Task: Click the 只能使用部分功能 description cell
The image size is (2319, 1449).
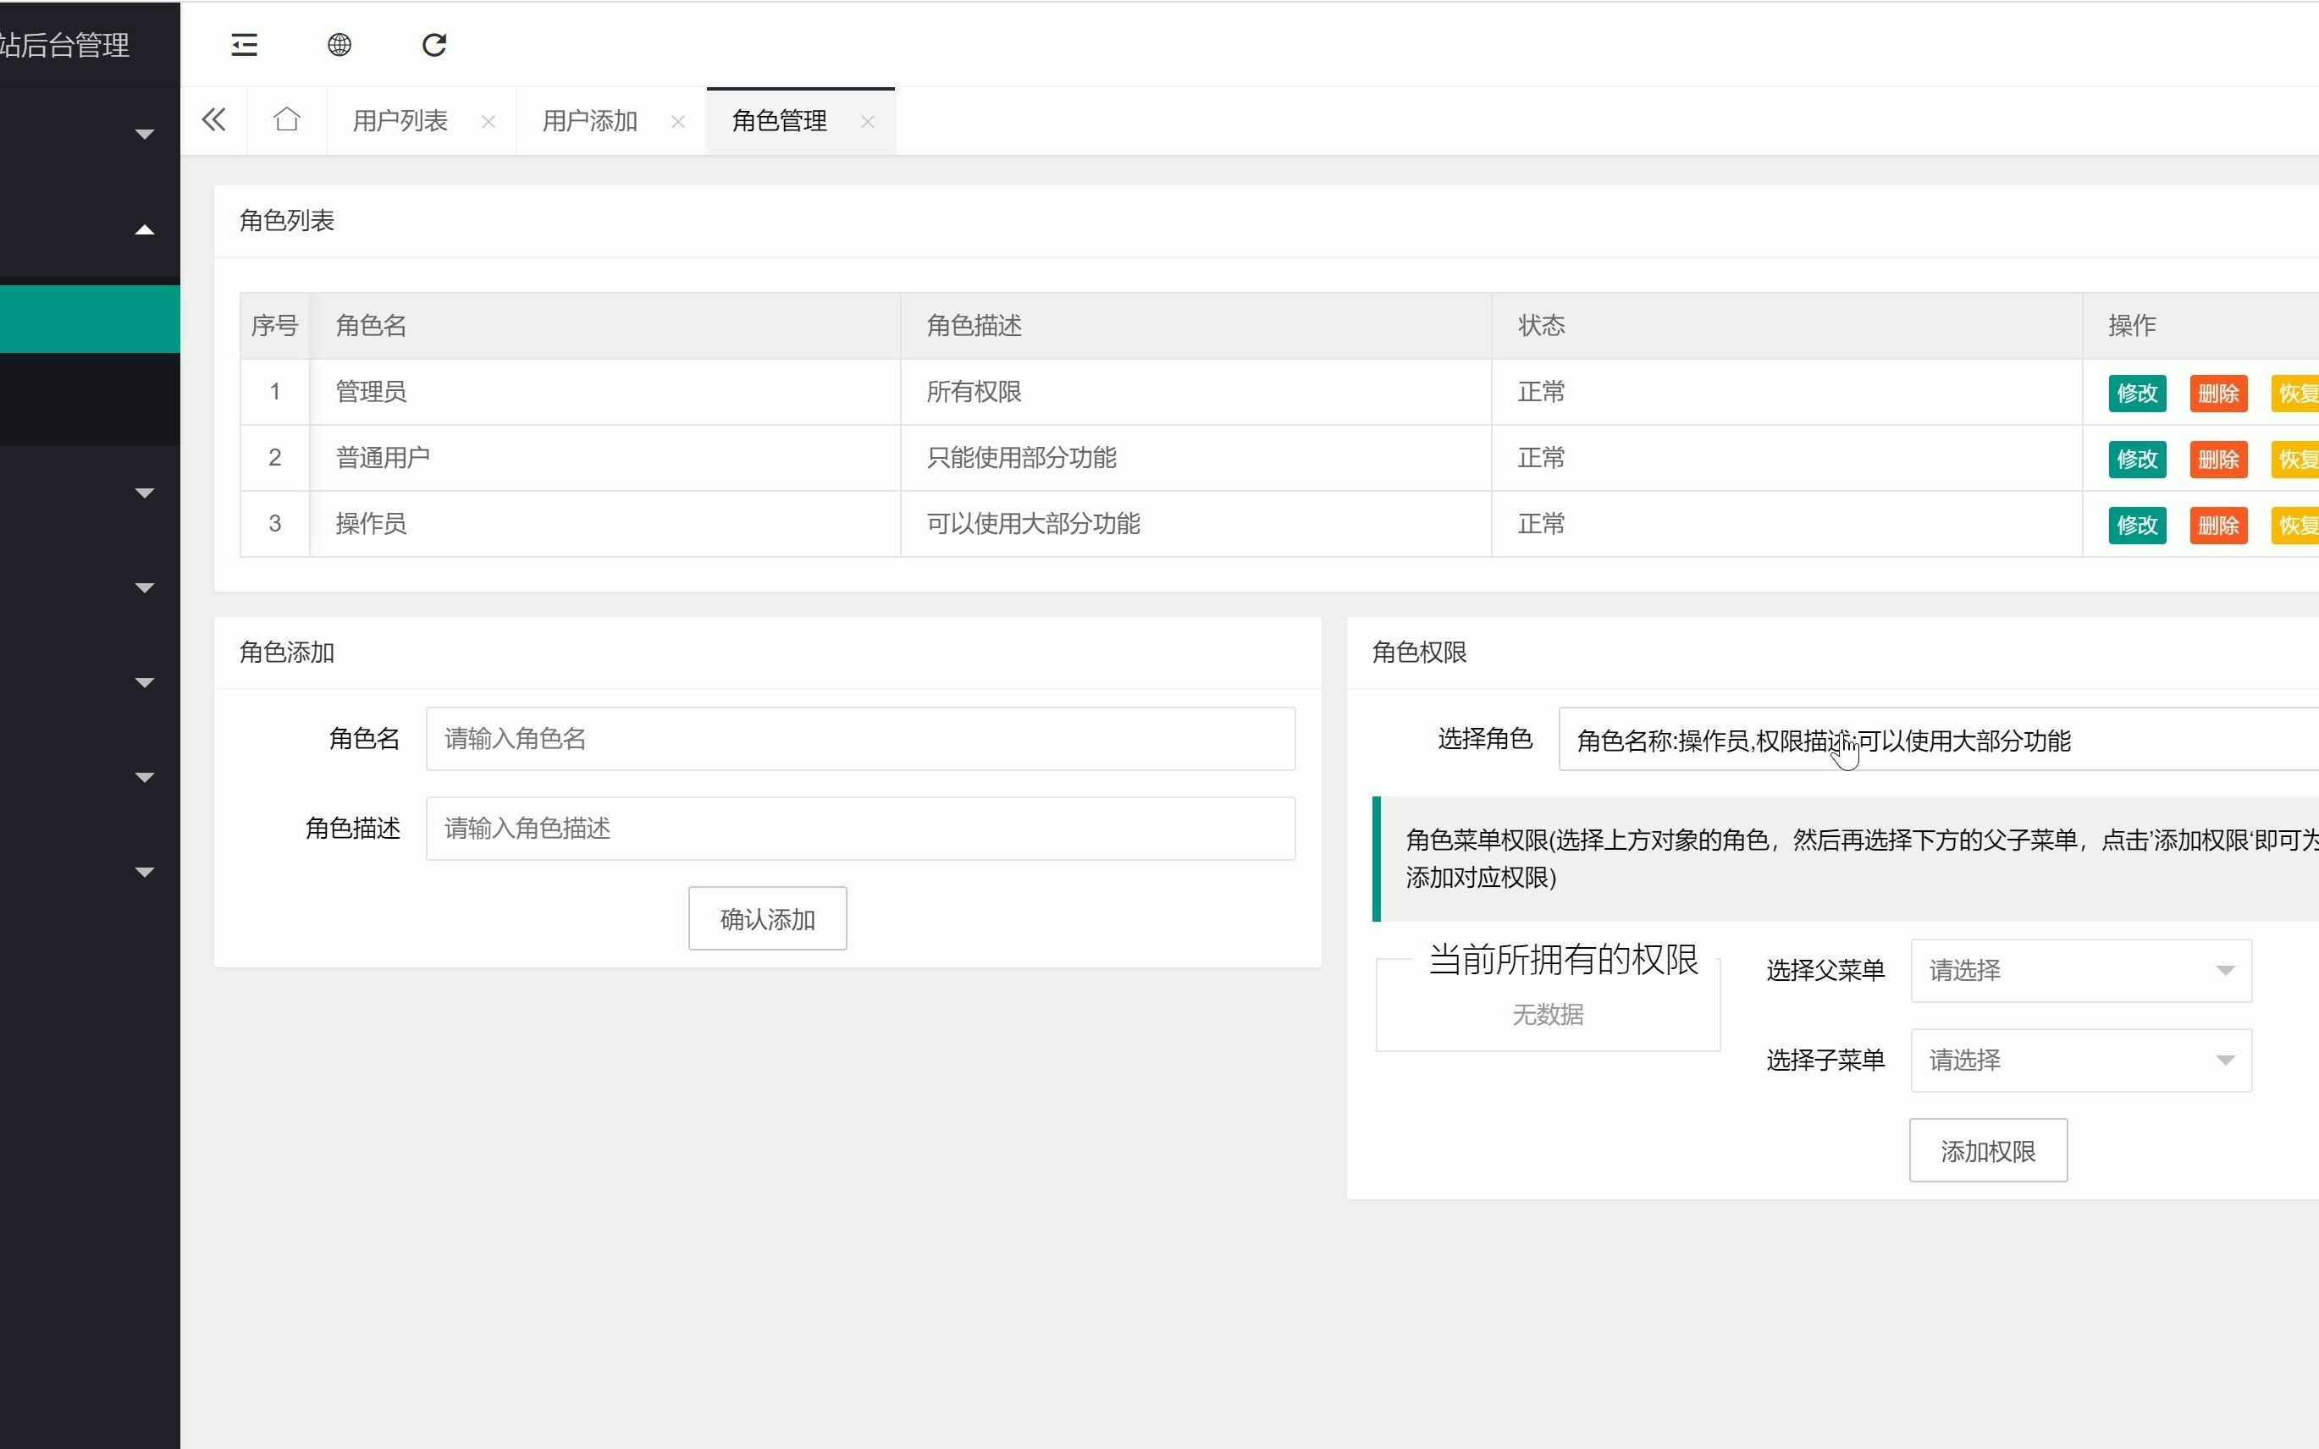Action: pyautogui.click(x=1195, y=458)
